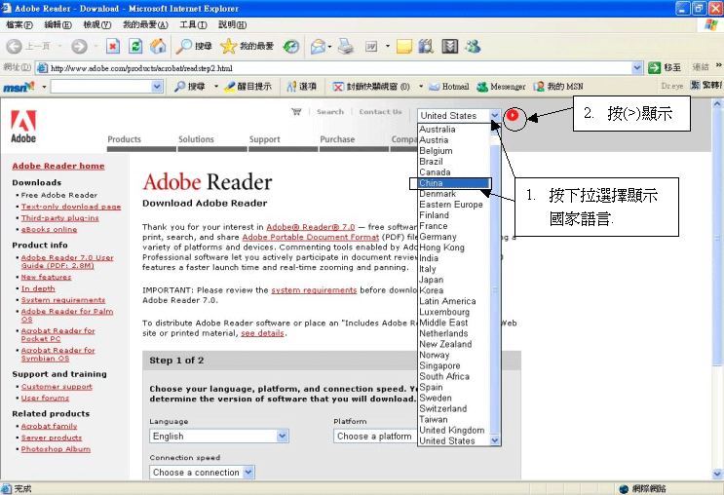Open the Choose a platform dropdown
The height and width of the screenshot is (495, 724).
click(x=375, y=436)
